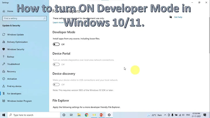This screenshot has width=210, height=118.
Task: Launch Cortana from the taskbar circle icon
Action: 64,115
